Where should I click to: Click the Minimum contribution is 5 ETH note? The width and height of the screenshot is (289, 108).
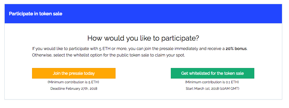74,82
